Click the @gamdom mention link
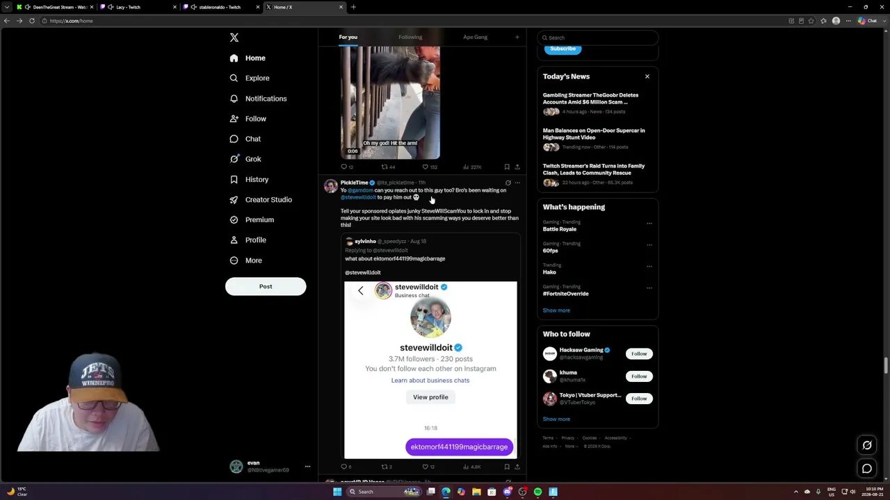This screenshot has height=500, width=890. (360, 190)
